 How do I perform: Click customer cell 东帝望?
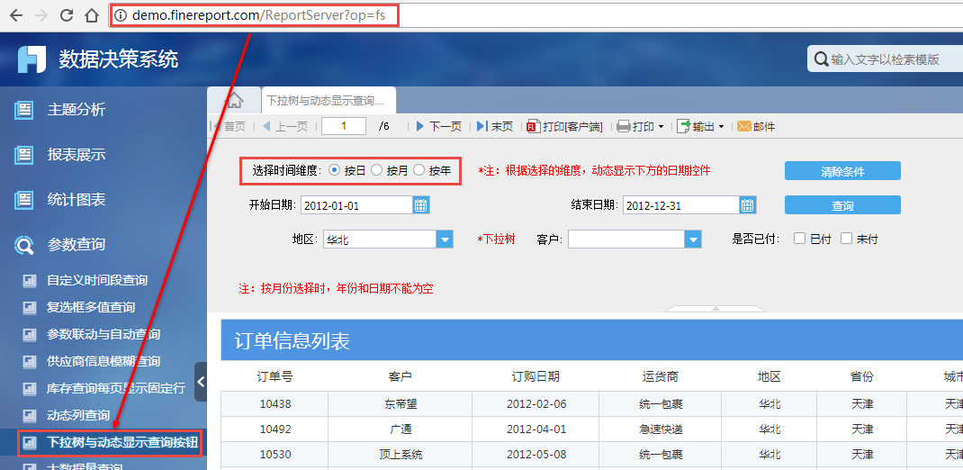400,404
